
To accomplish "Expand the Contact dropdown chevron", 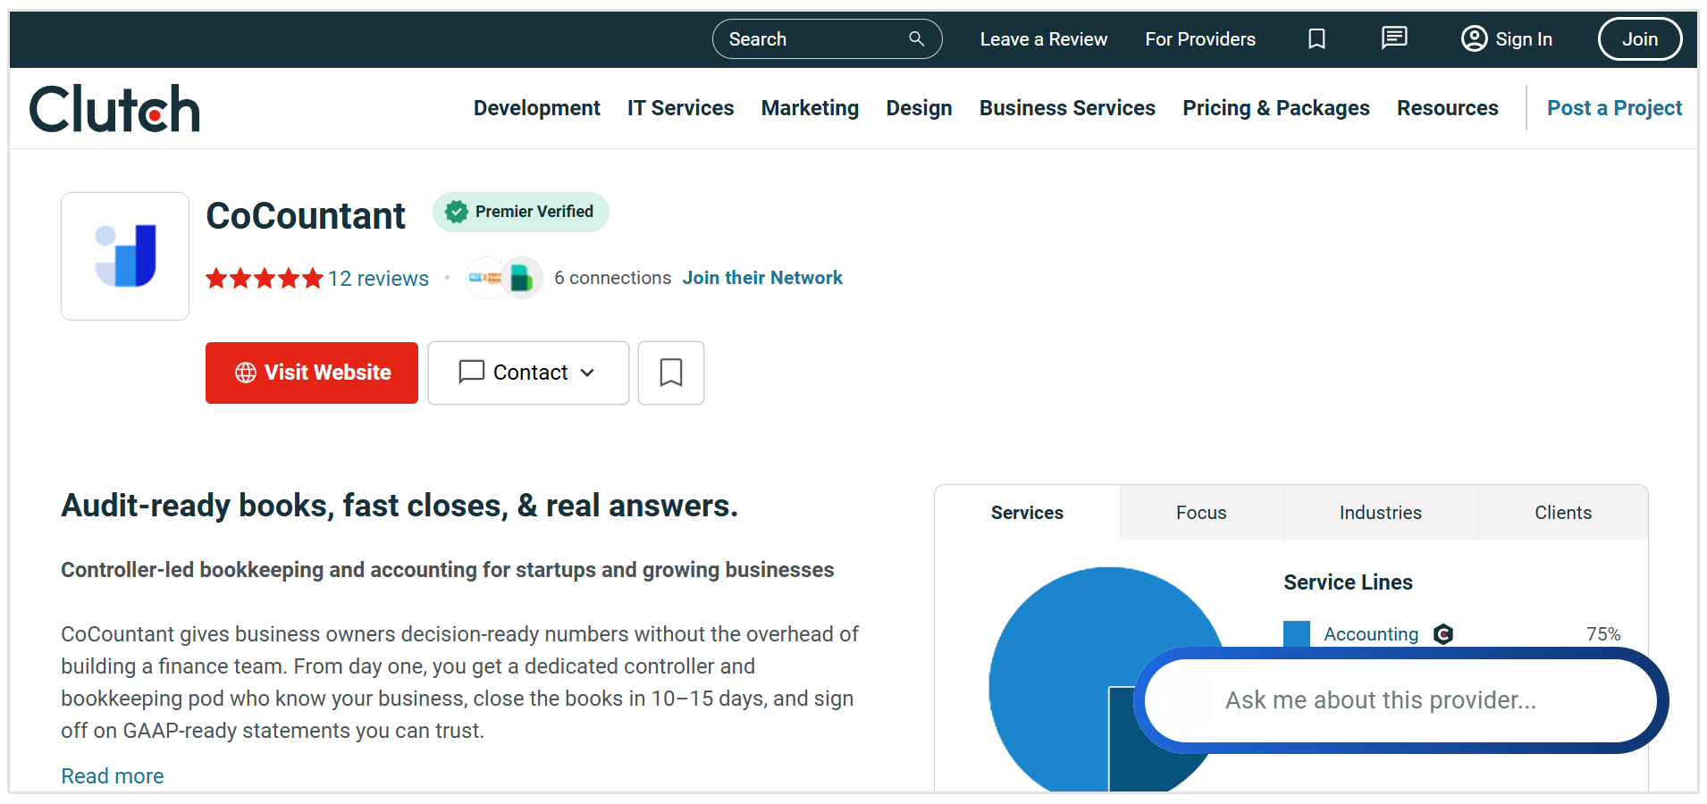I will [587, 373].
